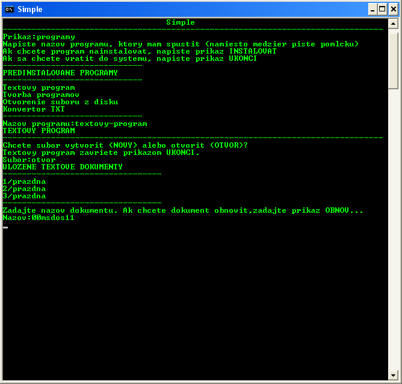Click document slot "1/prazdna"
This screenshot has height=384, width=402.
click(x=24, y=181)
